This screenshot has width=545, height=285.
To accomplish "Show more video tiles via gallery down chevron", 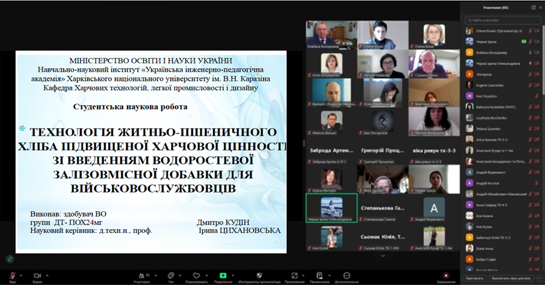I will (383, 256).
